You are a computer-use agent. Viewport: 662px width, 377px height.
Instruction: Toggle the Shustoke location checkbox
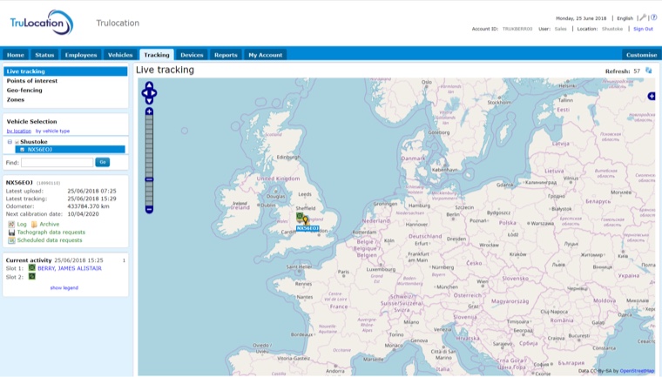point(17,141)
